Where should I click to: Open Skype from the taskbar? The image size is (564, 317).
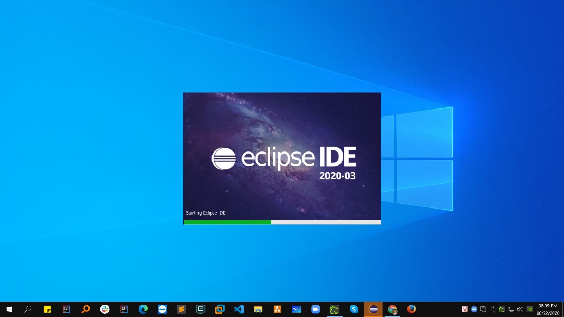click(x=354, y=309)
